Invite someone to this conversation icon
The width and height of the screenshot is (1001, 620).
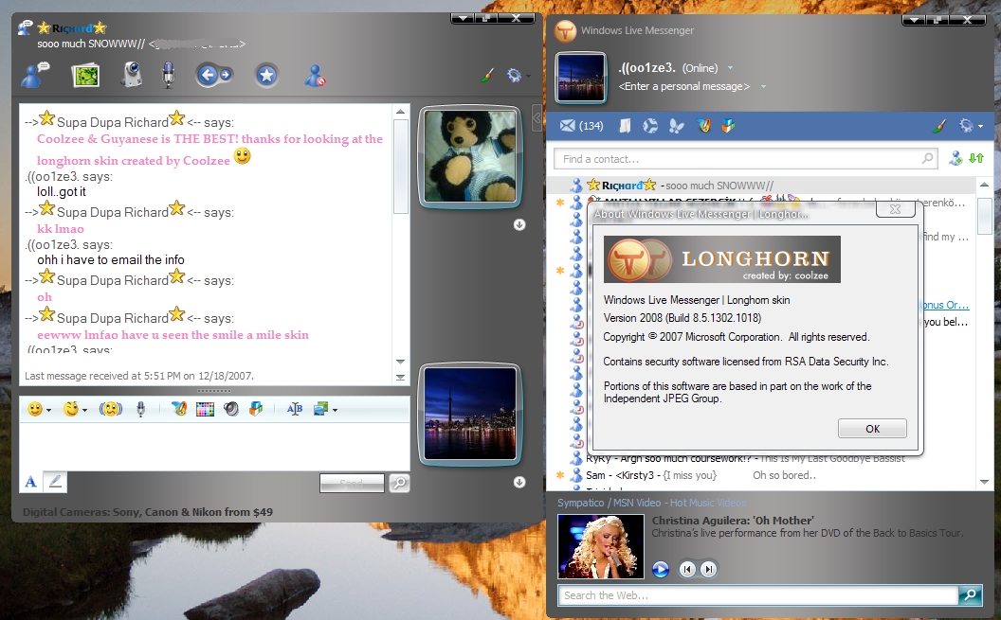[34, 75]
